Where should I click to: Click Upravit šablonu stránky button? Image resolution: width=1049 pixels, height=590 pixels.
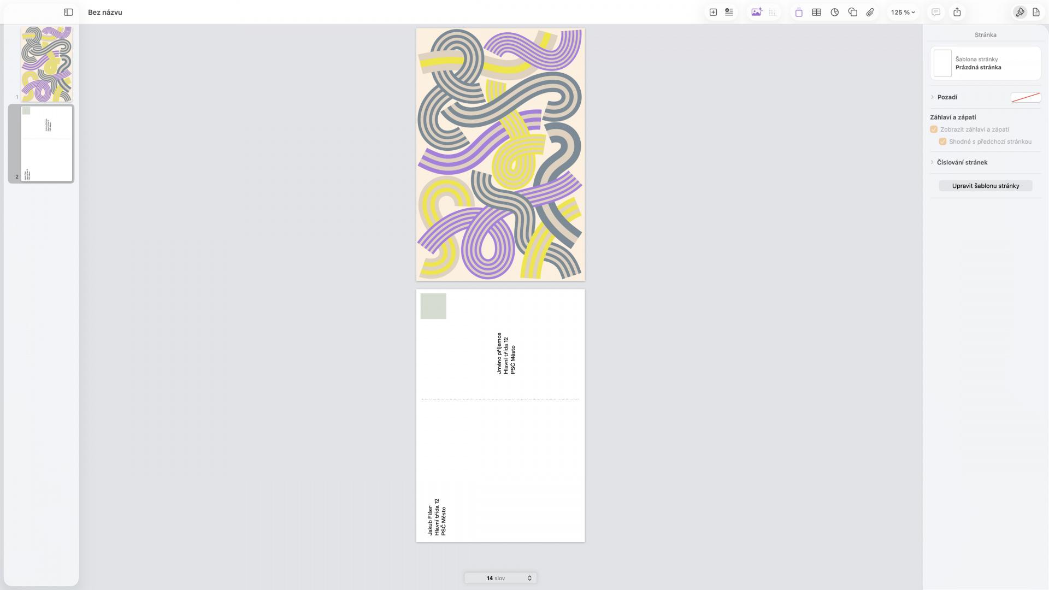[x=985, y=186]
